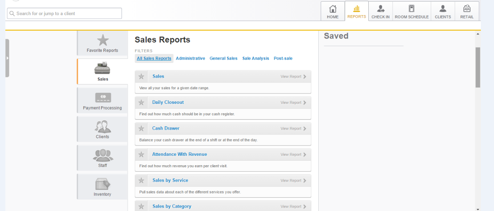Favorite the Sales report star
The width and height of the screenshot is (494, 211).
point(141,76)
